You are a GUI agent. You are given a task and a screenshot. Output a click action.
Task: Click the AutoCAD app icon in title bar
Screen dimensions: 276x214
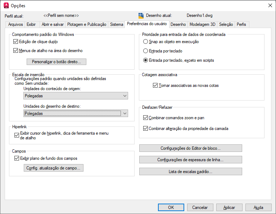(x=6, y=5)
